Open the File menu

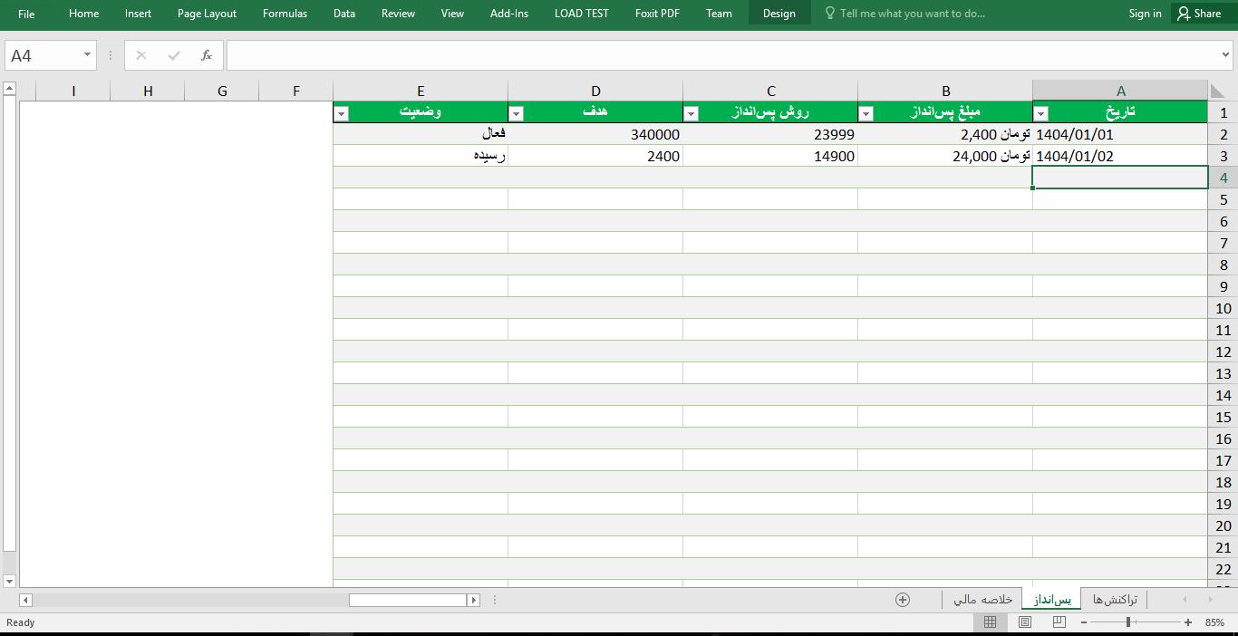coord(26,14)
